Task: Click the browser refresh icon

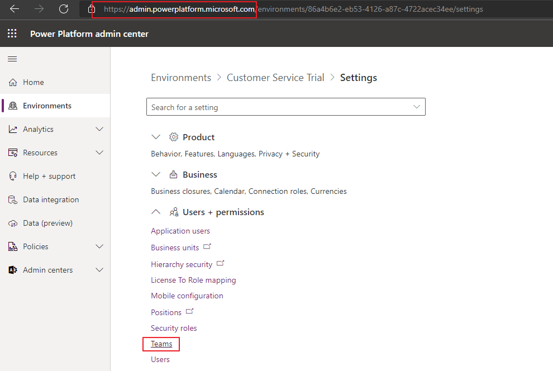Action: [x=64, y=9]
